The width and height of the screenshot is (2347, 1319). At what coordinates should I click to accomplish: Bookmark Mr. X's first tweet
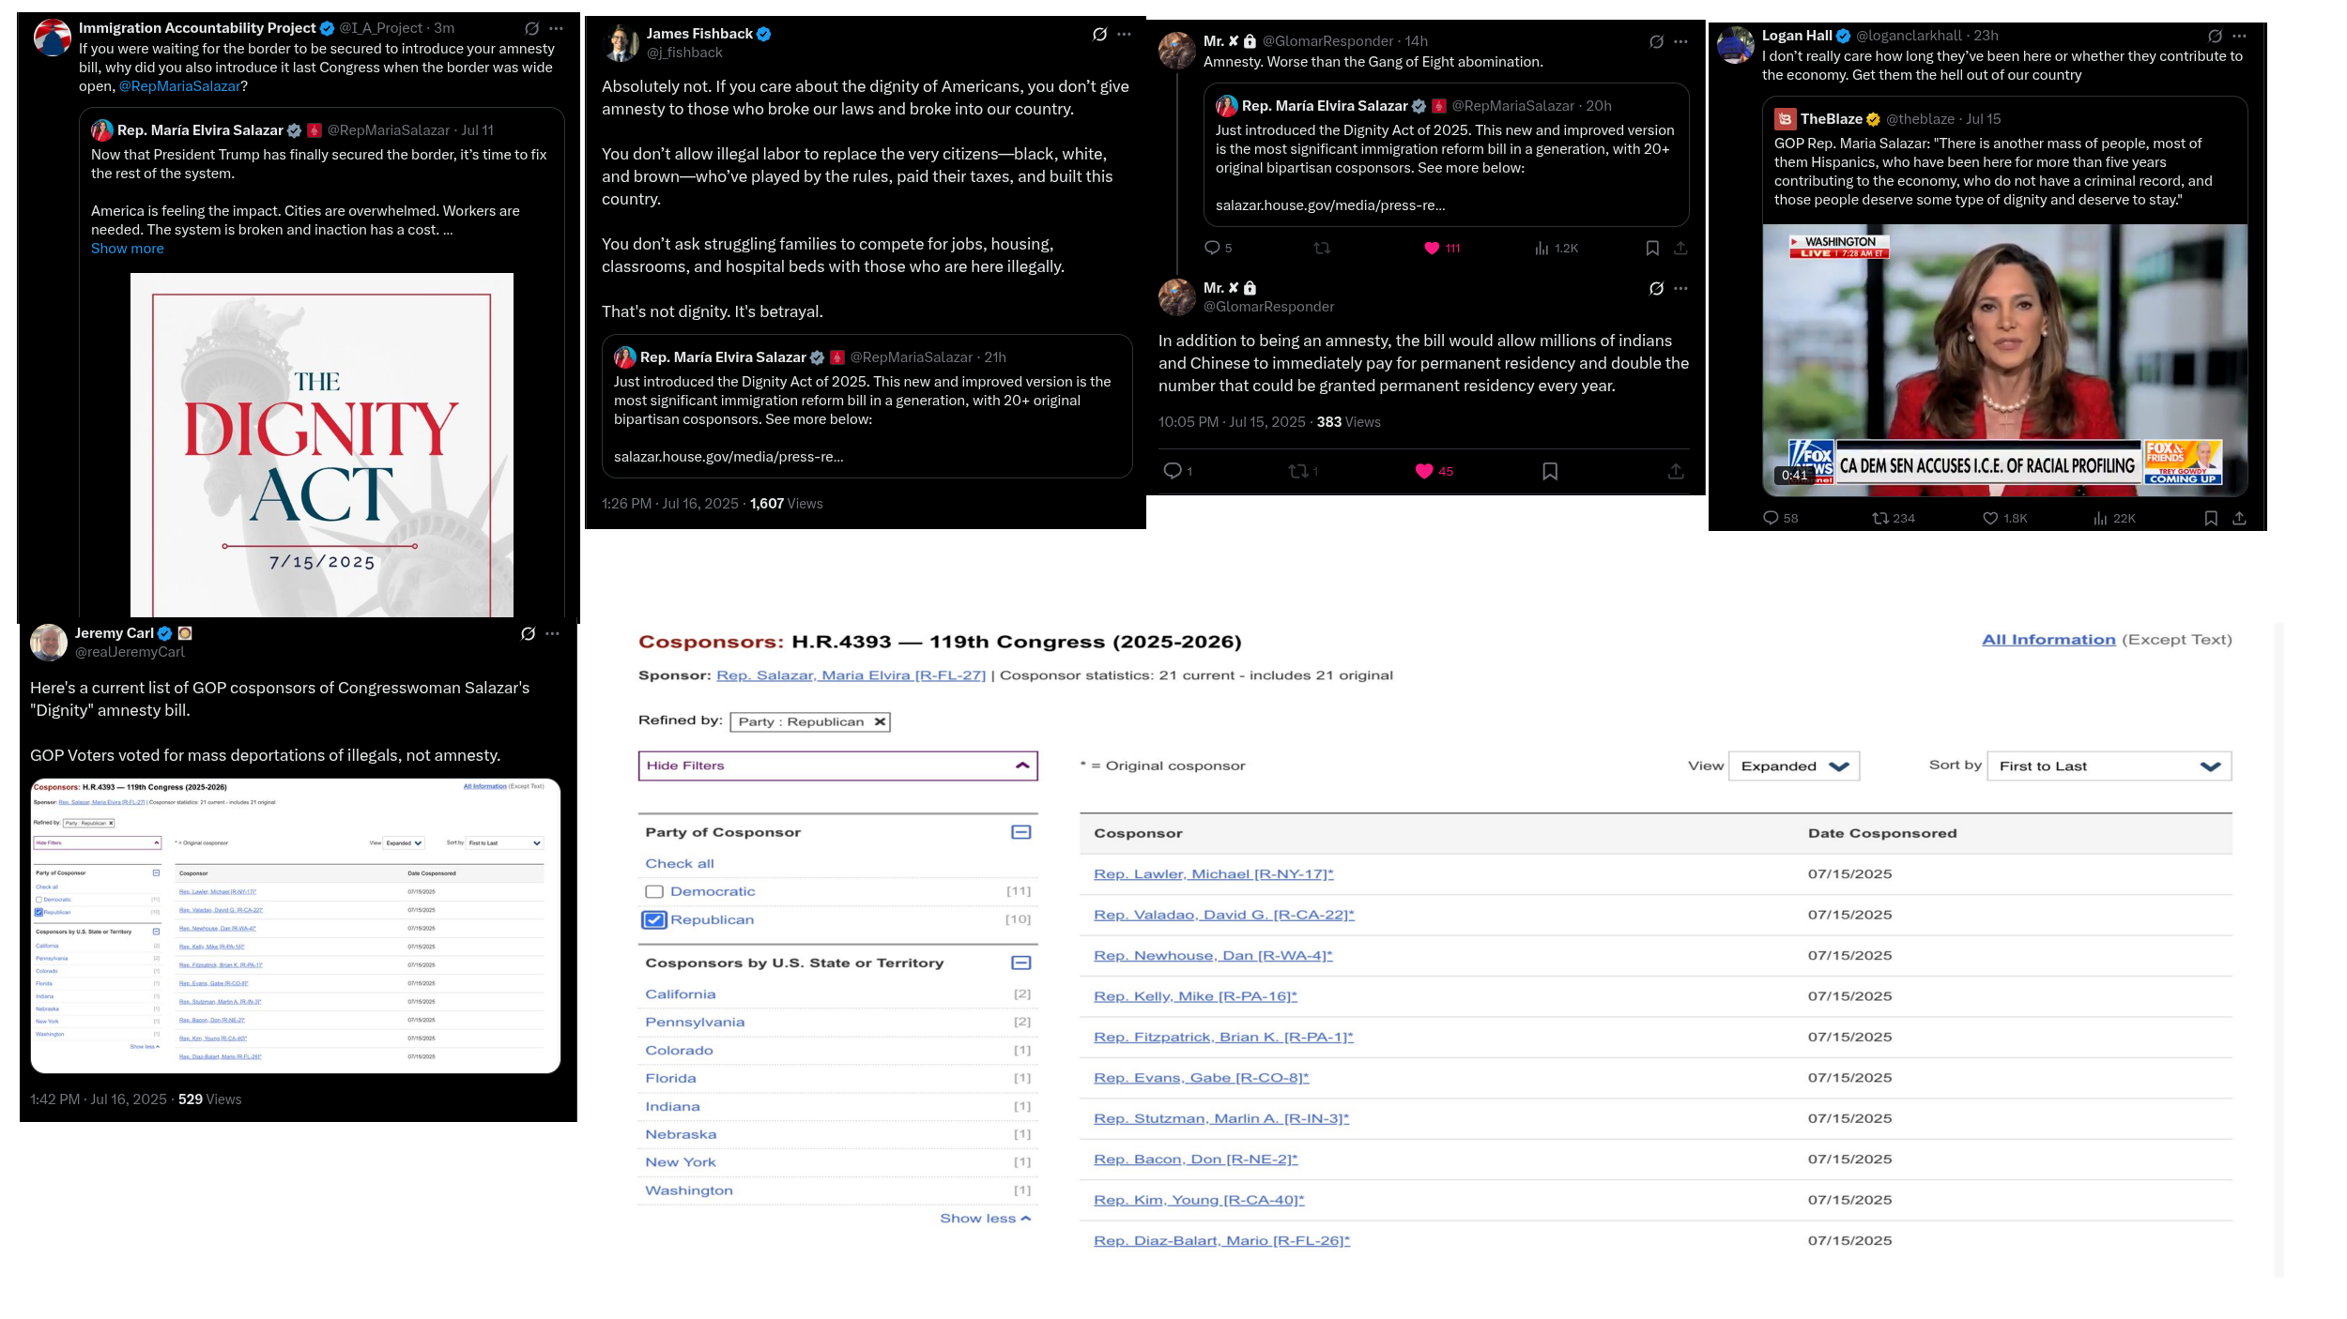click(x=1652, y=249)
